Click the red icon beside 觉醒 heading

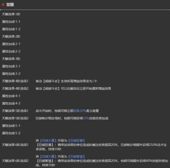pyautogui.click(x=3, y=5)
